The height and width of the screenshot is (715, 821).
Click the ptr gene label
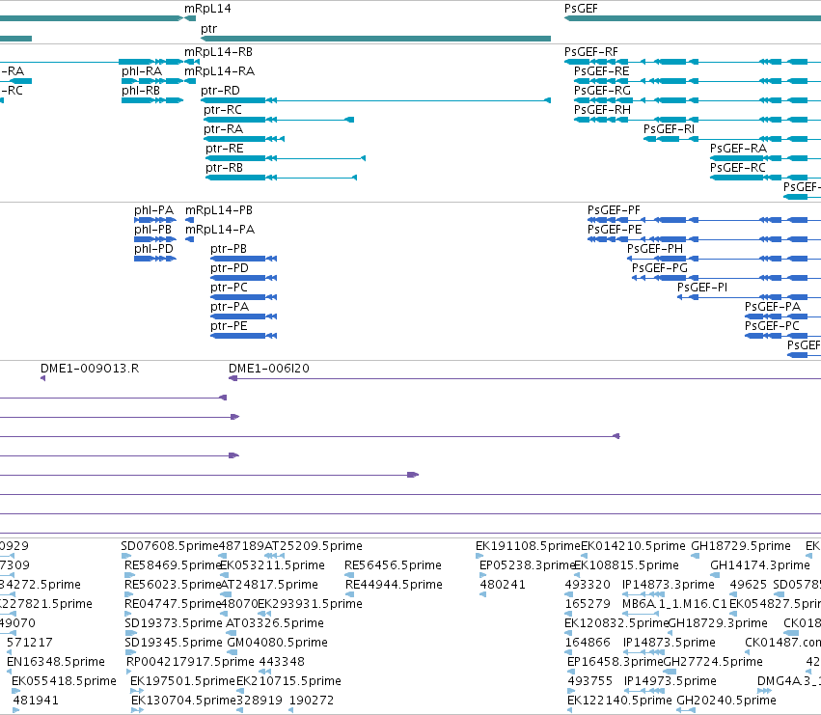point(208,28)
